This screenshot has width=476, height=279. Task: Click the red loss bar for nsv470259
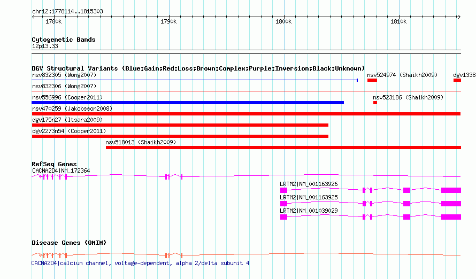pos(246,114)
